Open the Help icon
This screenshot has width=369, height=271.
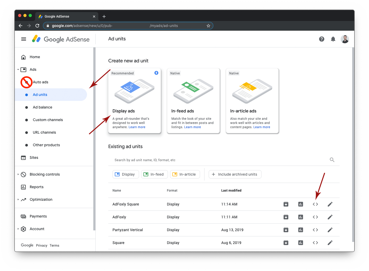coord(322,39)
